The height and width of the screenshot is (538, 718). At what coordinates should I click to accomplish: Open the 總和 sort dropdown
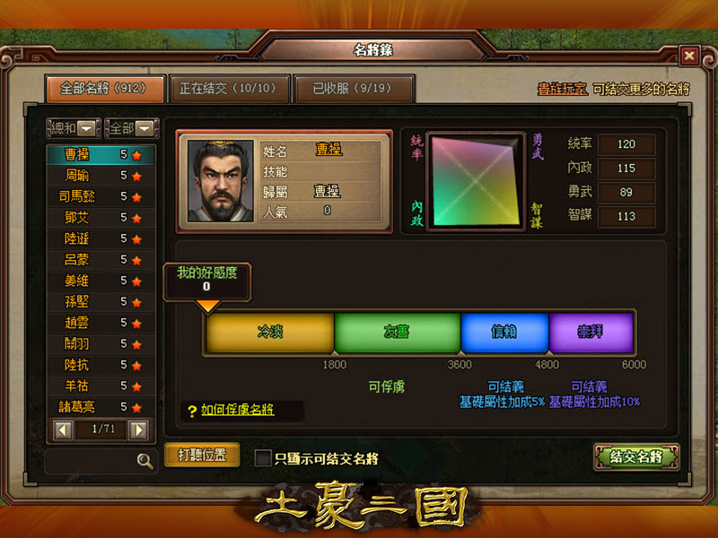tap(74, 128)
